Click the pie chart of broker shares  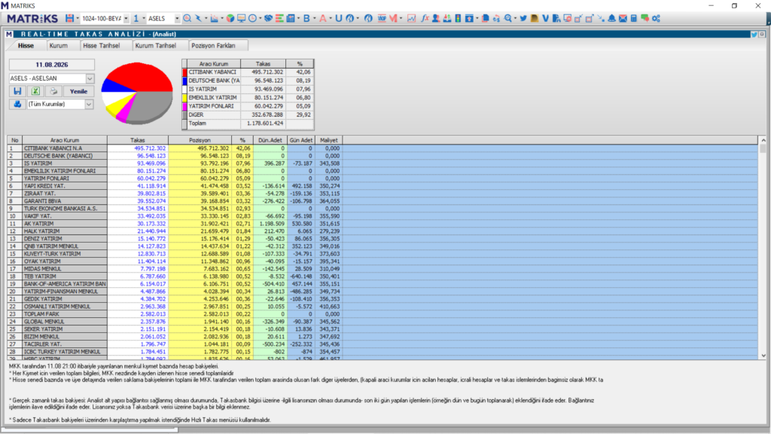click(x=137, y=92)
